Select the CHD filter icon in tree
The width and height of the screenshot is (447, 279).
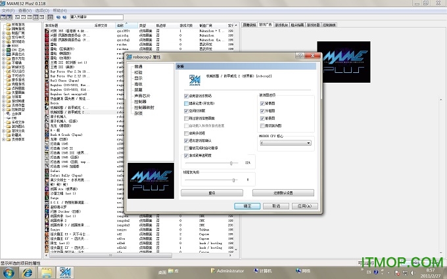pos(9,118)
